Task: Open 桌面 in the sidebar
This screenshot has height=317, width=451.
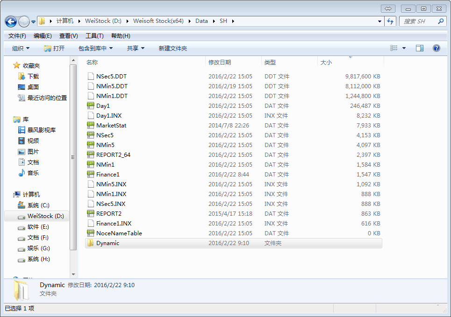Action: click(29, 87)
